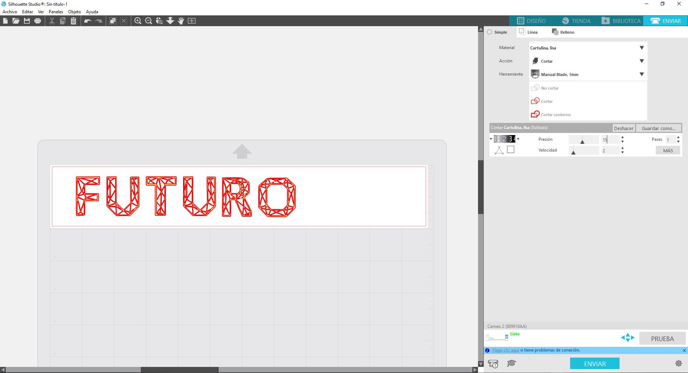The image size is (688, 373).
Task: Print the design using the printer icon
Action: [x=38, y=21]
